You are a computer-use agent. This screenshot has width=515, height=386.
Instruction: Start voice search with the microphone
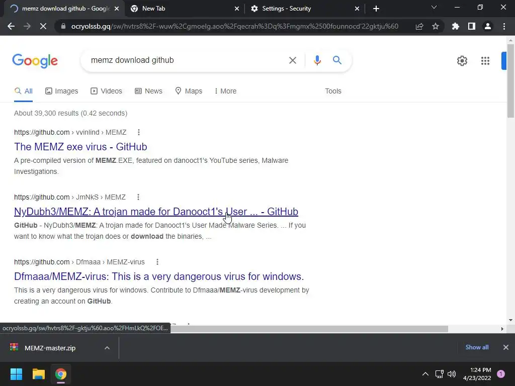pos(317,60)
